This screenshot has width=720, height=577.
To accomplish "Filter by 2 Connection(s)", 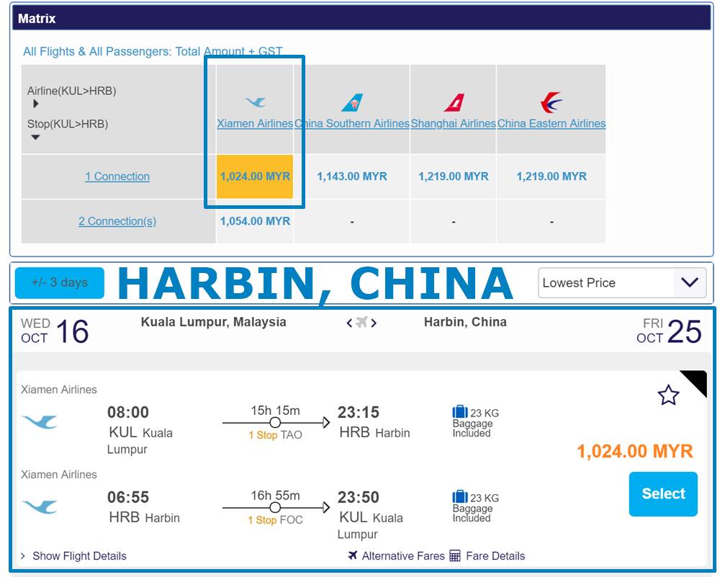I will click(117, 221).
